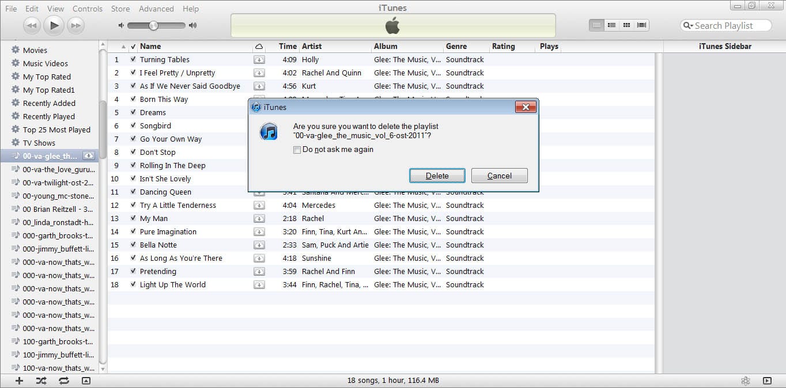The width and height of the screenshot is (786, 388).
Task: Open the Controls menu
Action: click(x=88, y=9)
